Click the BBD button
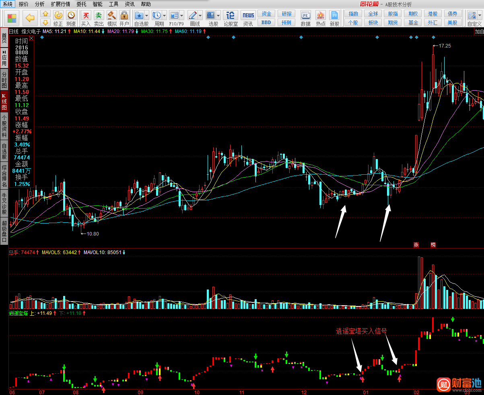Screen dimensions: 484x395 tap(266, 23)
